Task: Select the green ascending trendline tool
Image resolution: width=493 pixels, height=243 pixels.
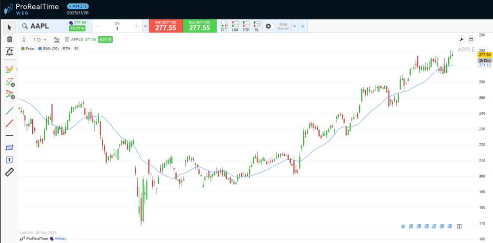Action: point(10,111)
